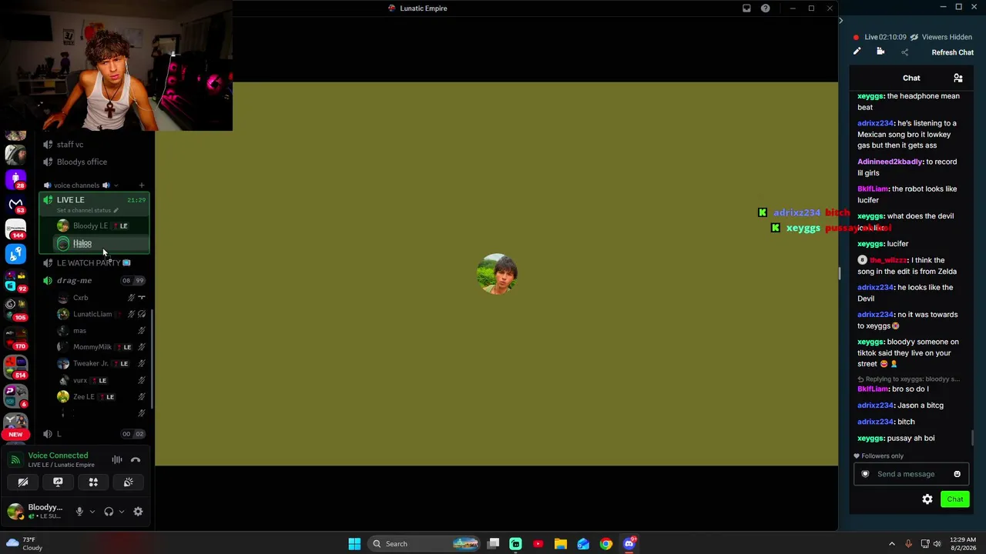Refresh the stream chat

click(952, 52)
